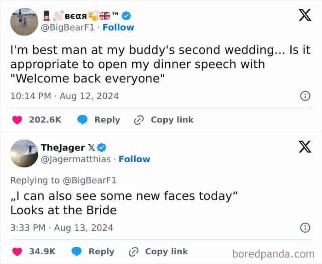Open the @Jagermatthias handle link
Viewport: 322px width, 264px height.
click(76, 159)
